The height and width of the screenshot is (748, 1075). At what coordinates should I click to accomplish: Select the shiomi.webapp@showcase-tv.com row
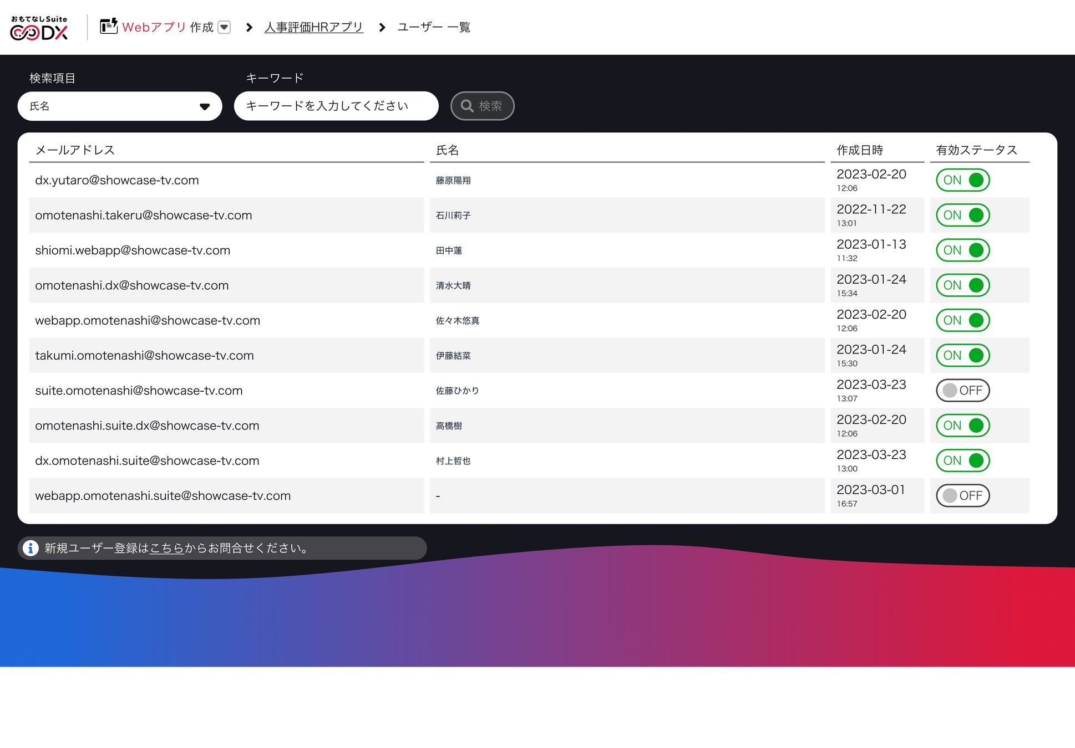(x=132, y=250)
